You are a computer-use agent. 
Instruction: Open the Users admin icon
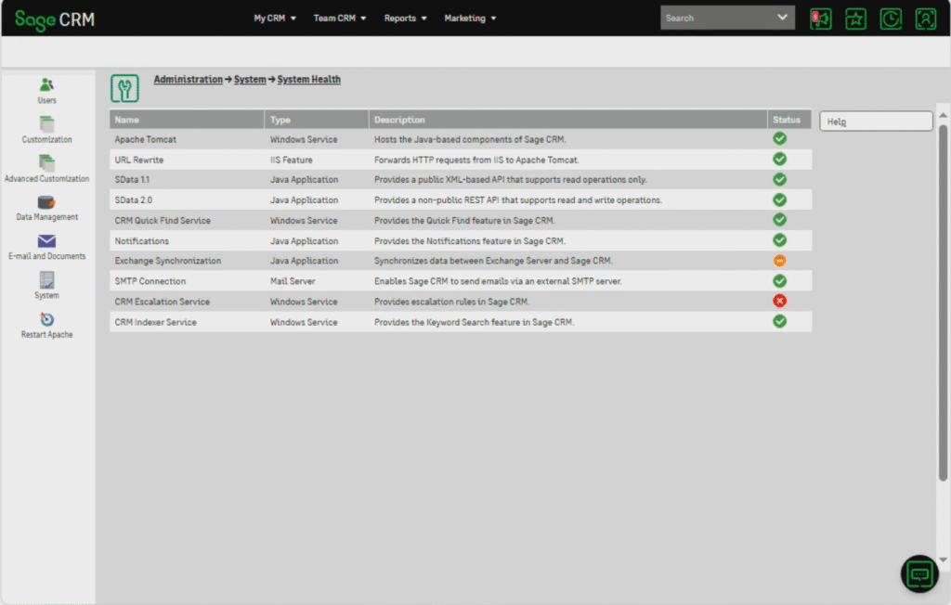(x=46, y=84)
